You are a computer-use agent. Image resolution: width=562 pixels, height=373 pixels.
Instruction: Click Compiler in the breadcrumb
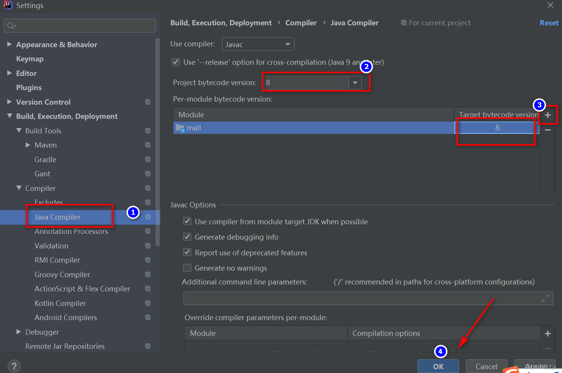click(x=301, y=23)
